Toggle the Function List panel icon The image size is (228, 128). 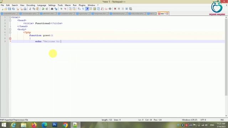pyautogui.click(x=102, y=9)
